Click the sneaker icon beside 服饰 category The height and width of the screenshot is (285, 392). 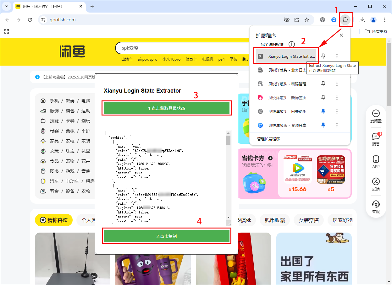[43, 111]
